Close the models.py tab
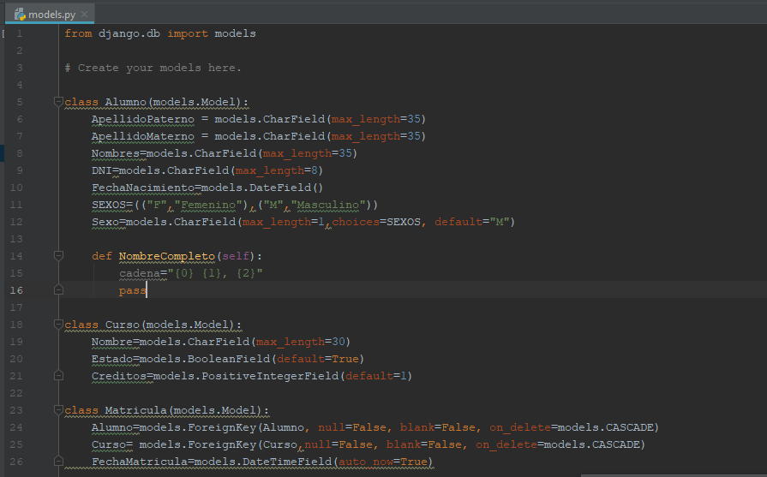767x477 pixels. 84,15
